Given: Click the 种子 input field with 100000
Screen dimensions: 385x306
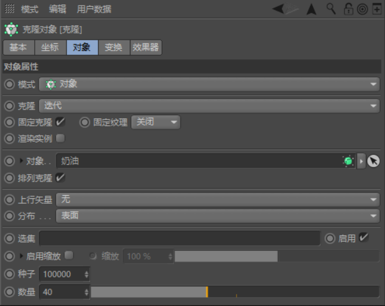Looking at the screenshot, I should (x=61, y=274).
